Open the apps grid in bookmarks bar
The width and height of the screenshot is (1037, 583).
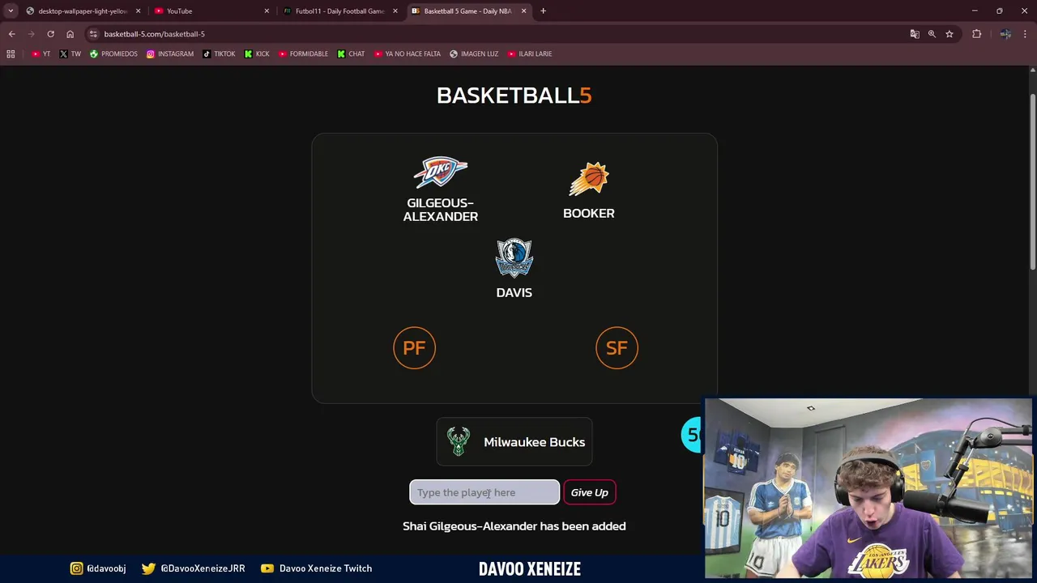11,54
